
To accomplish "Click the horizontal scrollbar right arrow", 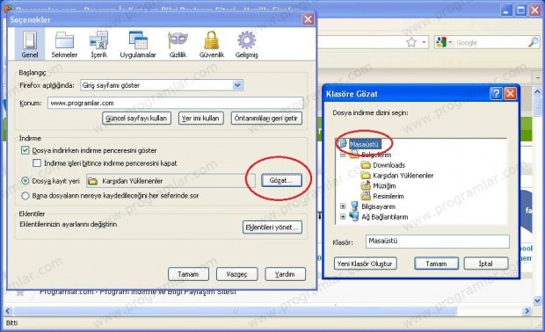I will [527, 311].
